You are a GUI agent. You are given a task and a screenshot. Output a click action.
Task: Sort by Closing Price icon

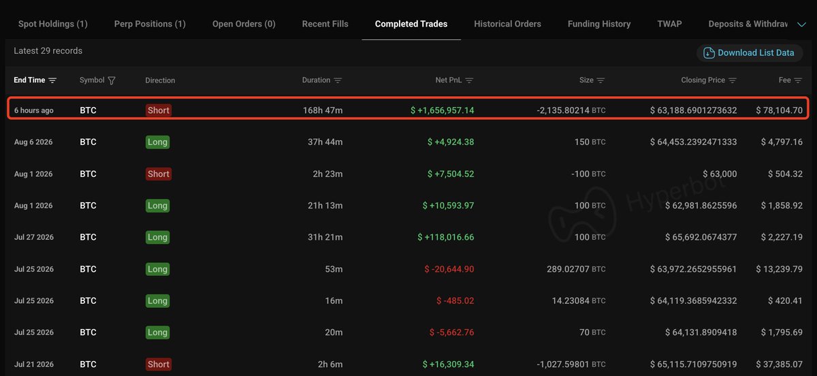tap(733, 80)
